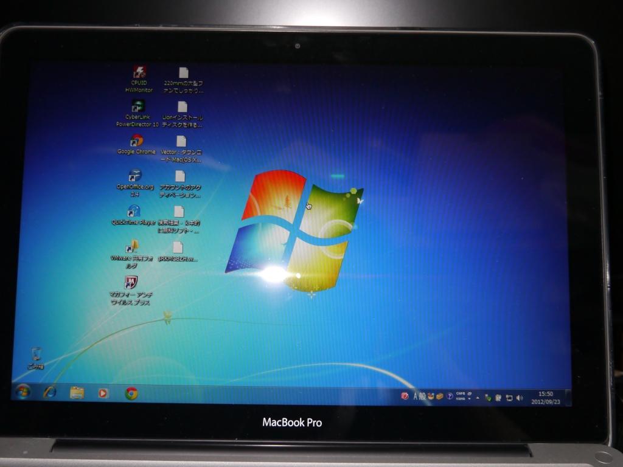Open the IME tools toolbox icon
623x467 pixels.
click(x=440, y=396)
